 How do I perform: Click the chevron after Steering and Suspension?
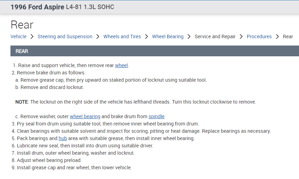pos(98,36)
